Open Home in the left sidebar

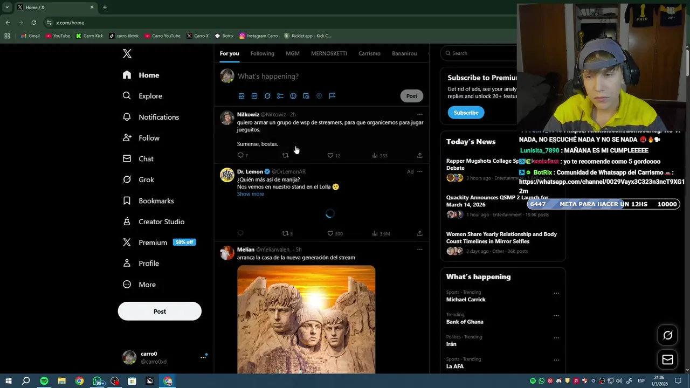pyautogui.click(x=141, y=75)
